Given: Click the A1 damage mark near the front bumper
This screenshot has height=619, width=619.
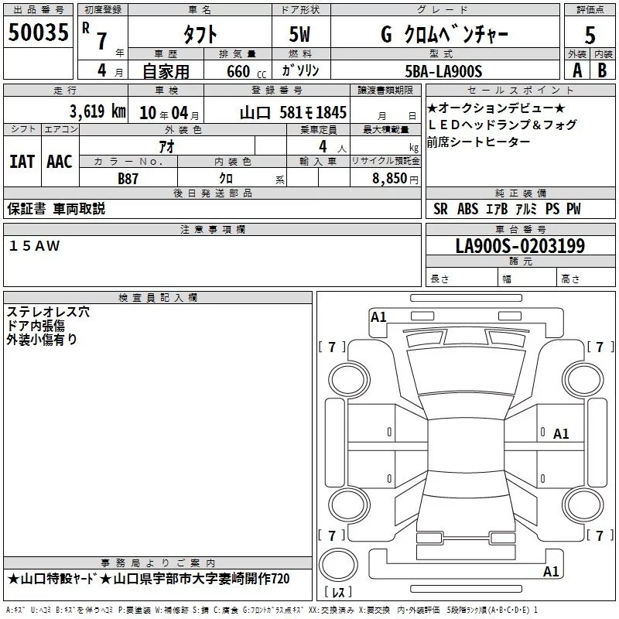Looking at the screenshot, I should 378,316.
